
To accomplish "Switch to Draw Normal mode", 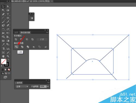I will tap(3, 73).
